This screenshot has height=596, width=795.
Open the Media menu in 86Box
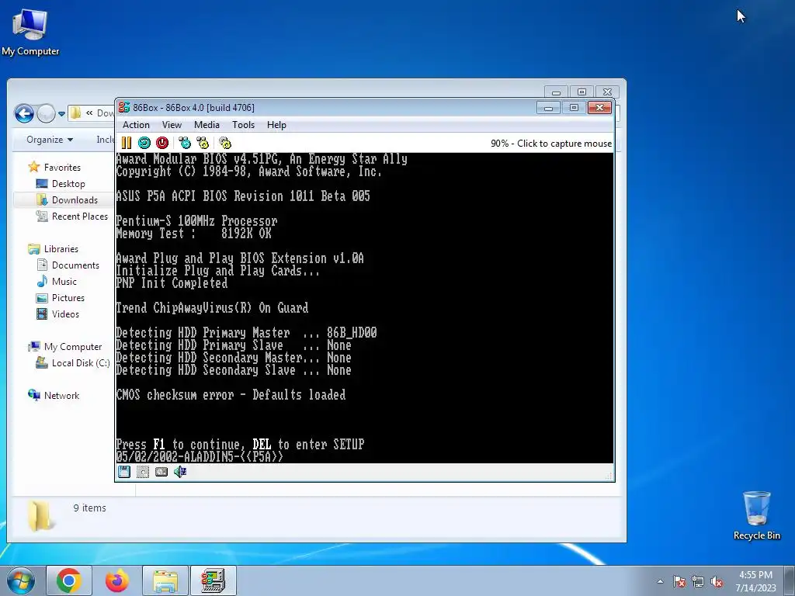tap(207, 125)
